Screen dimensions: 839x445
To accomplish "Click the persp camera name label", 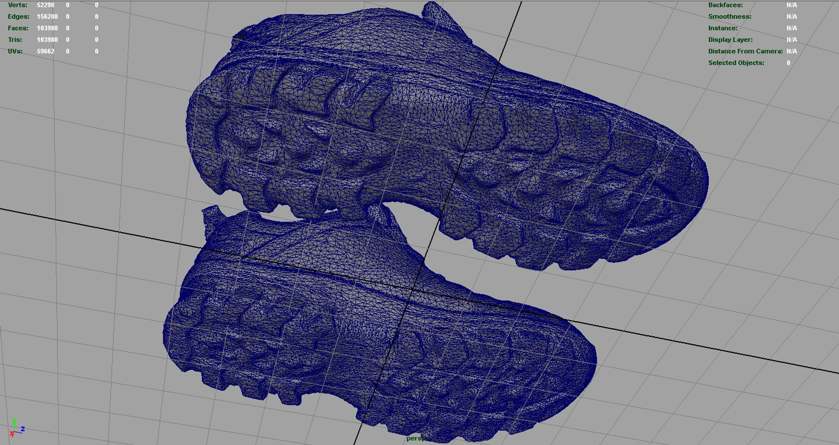I will coord(416,438).
